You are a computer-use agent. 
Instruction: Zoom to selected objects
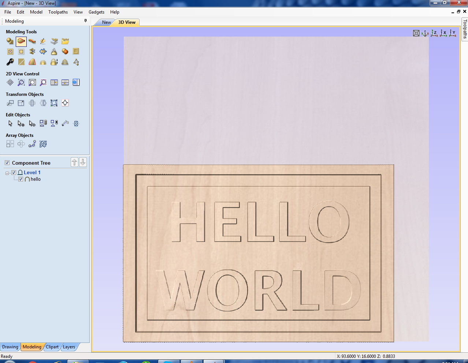click(43, 82)
